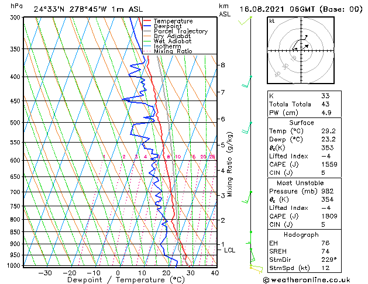Click the 'Dewpoint' legend entry
Image resolution: width=368 pixels, height=284 pixels.
pyautogui.click(x=167, y=26)
